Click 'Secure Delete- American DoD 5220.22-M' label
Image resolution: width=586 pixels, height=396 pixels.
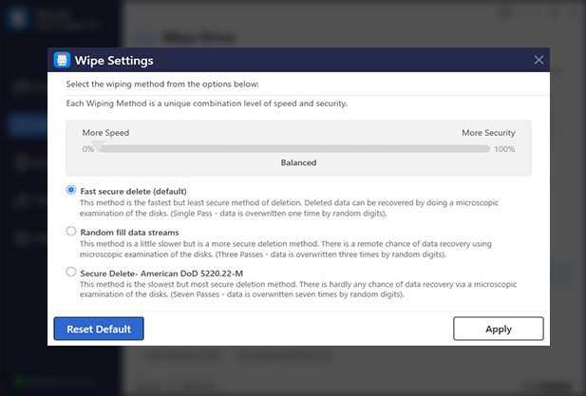tap(161, 273)
